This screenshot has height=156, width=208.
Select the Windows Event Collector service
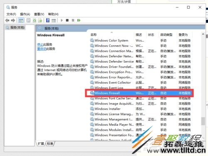coord(141,83)
